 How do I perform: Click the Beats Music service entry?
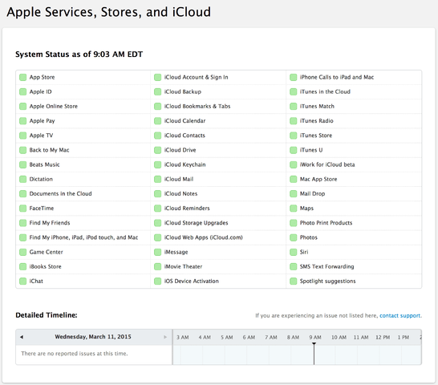pos(44,164)
